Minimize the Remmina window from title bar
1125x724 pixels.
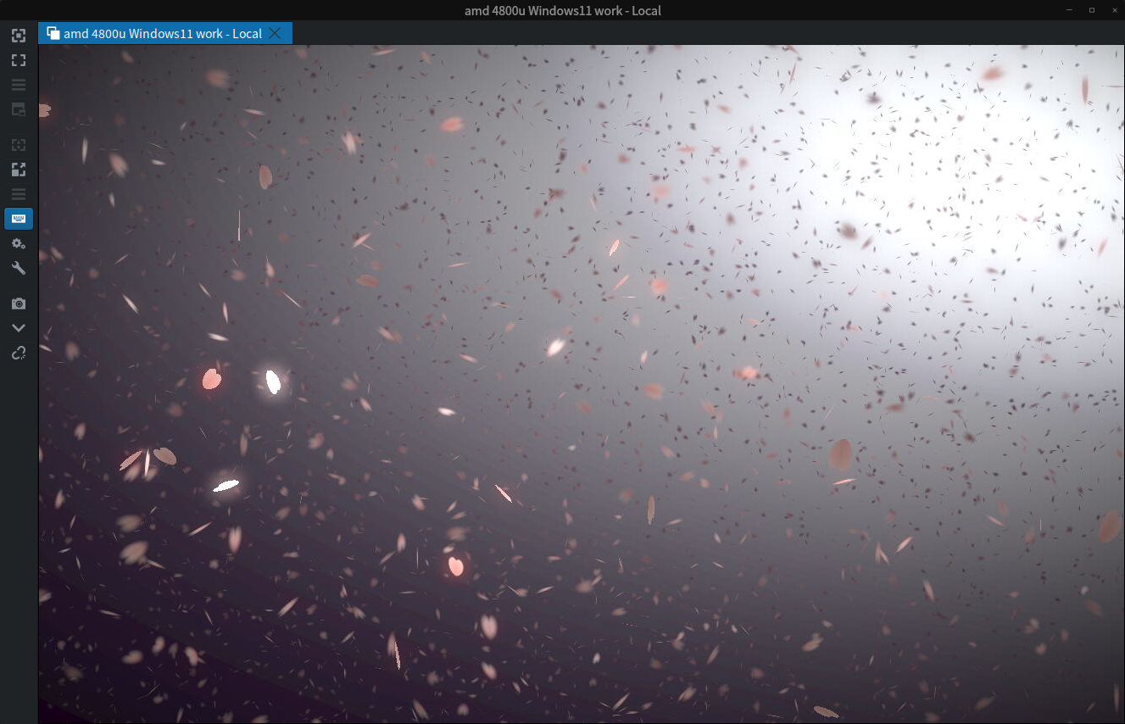[x=1069, y=10]
